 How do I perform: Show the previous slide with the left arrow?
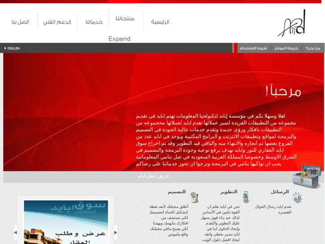(16, 232)
